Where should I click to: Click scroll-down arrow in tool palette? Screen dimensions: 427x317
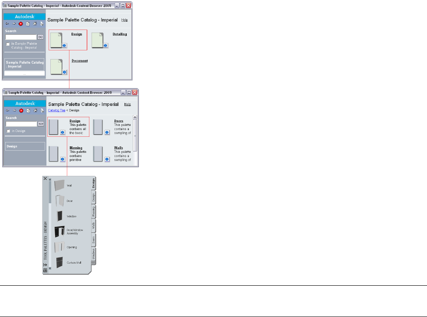[x=50, y=268]
